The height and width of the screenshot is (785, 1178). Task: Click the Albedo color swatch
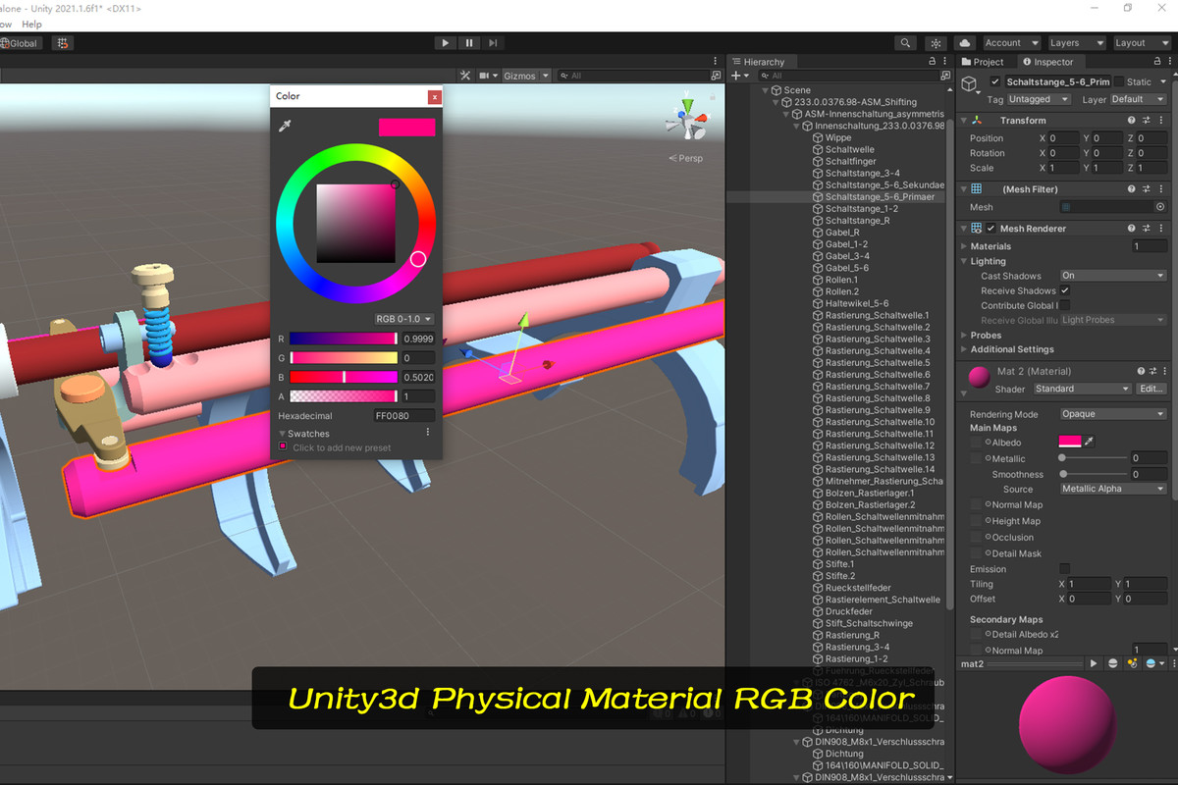tap(1070, 443)
